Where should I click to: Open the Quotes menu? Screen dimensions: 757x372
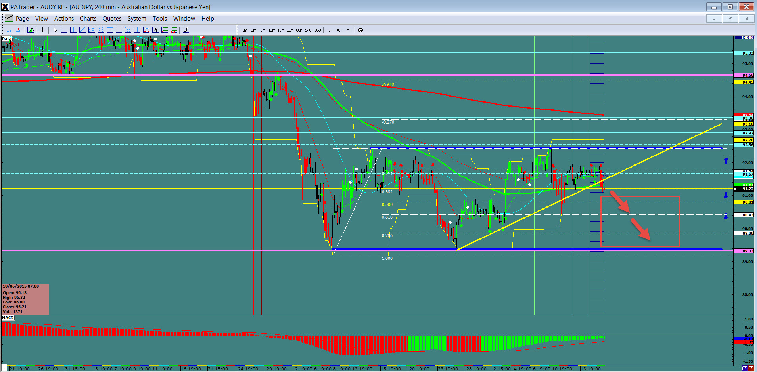pos(112,19)
